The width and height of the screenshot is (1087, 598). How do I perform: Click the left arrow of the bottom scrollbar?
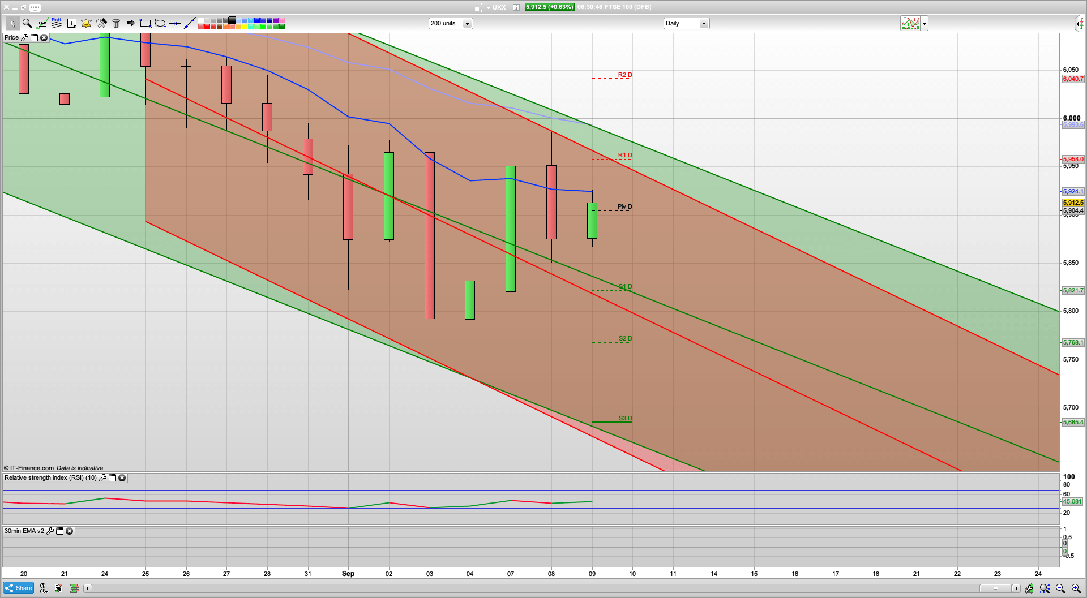pos(87,588)
